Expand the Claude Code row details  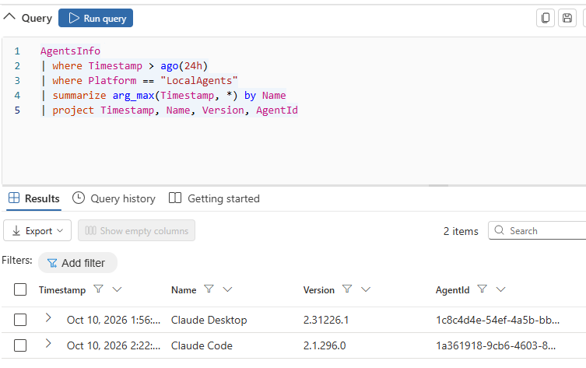point(47,343)
